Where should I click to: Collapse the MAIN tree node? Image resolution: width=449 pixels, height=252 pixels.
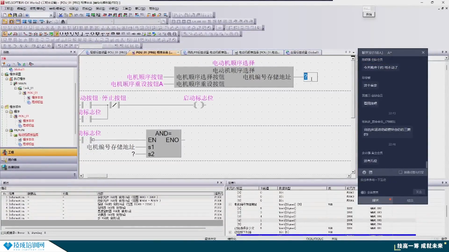tap(11, 84)
